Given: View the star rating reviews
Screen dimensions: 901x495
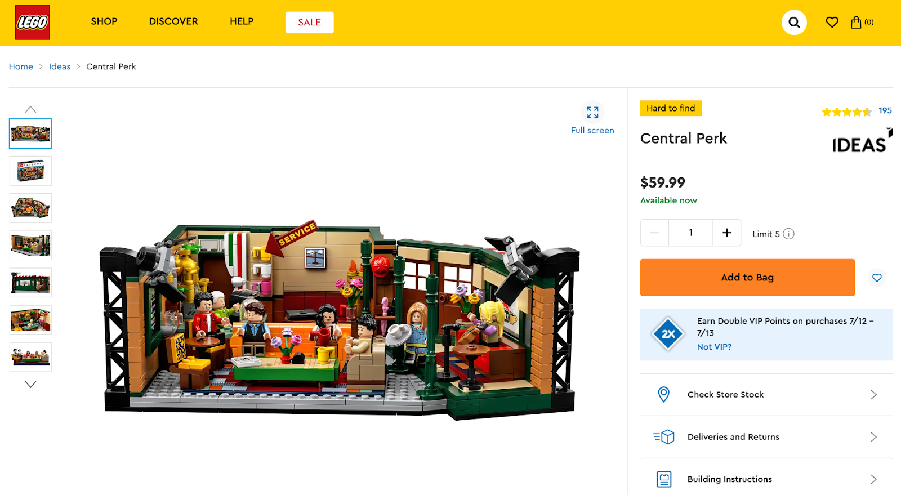Looking at the screenshot, I should (x=857, y=111).
